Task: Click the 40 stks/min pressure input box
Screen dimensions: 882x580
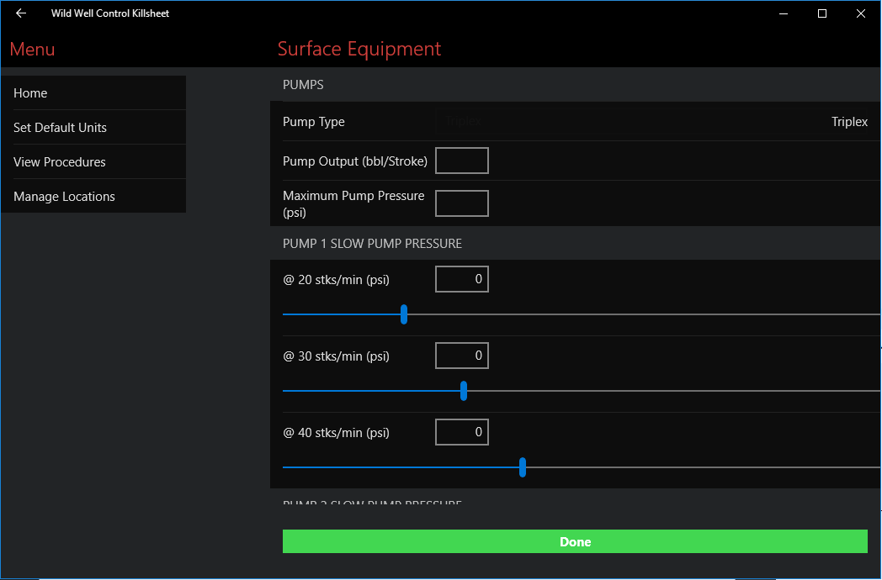Action: 462,432
